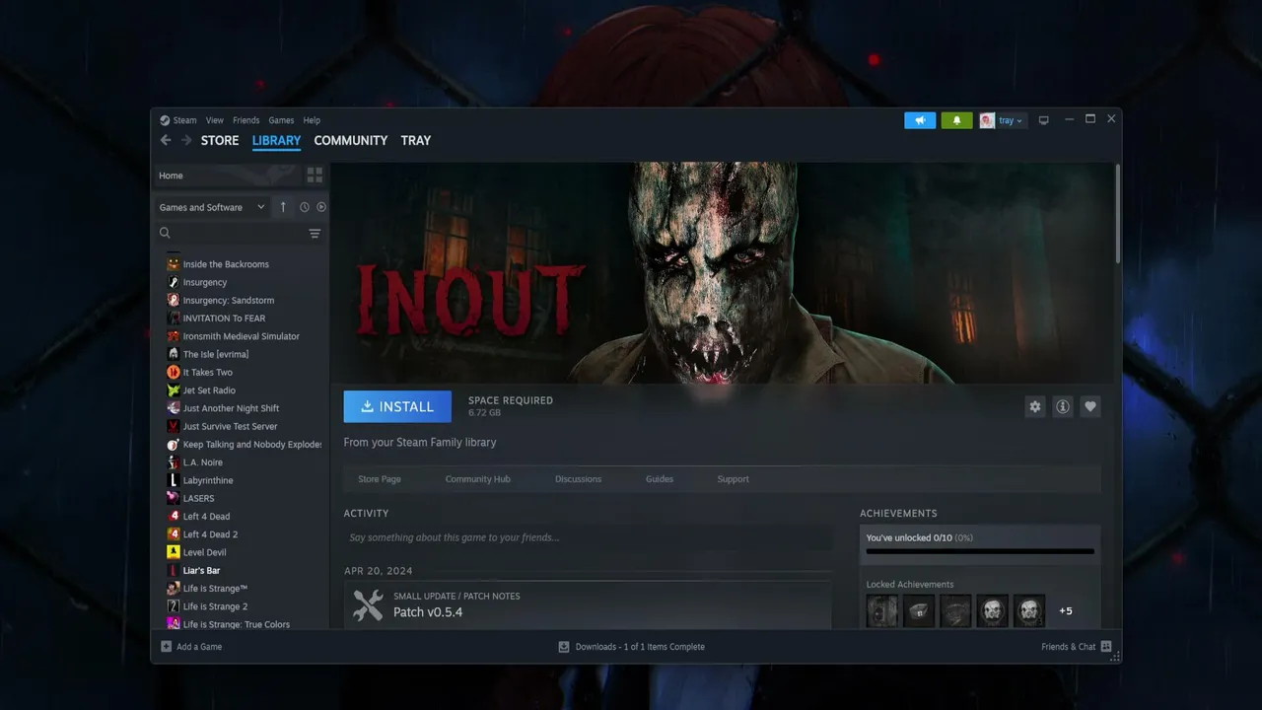Select Jet Set Radio in game list

[209, 390]
